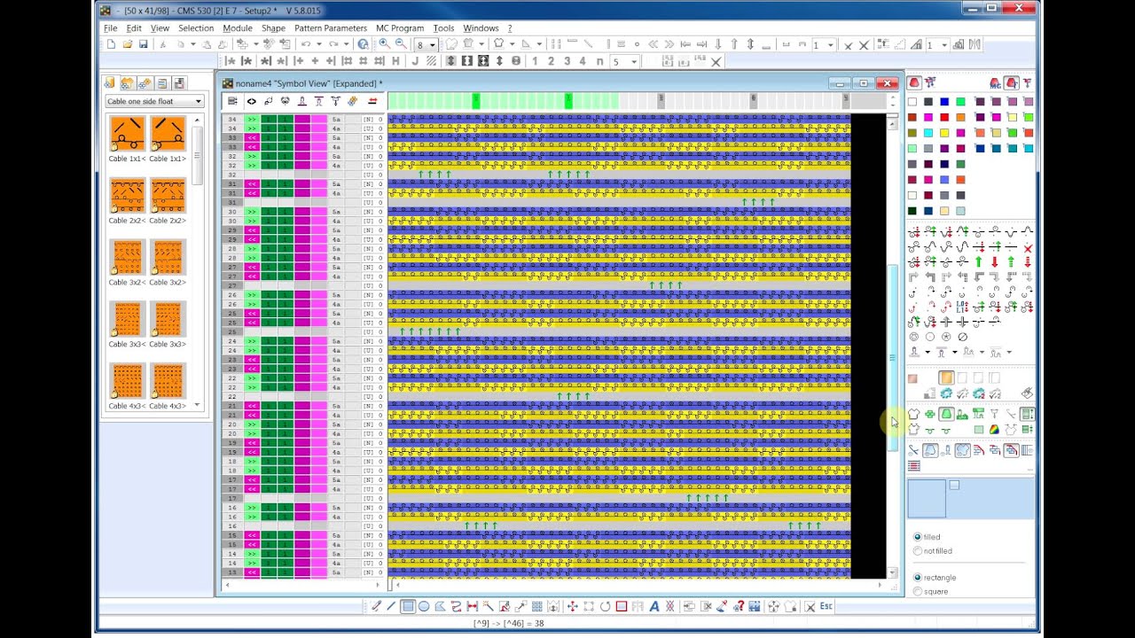This screenshot has width=1135, height=638.
Task: Create a new pattern file
Action: point(112,44)
